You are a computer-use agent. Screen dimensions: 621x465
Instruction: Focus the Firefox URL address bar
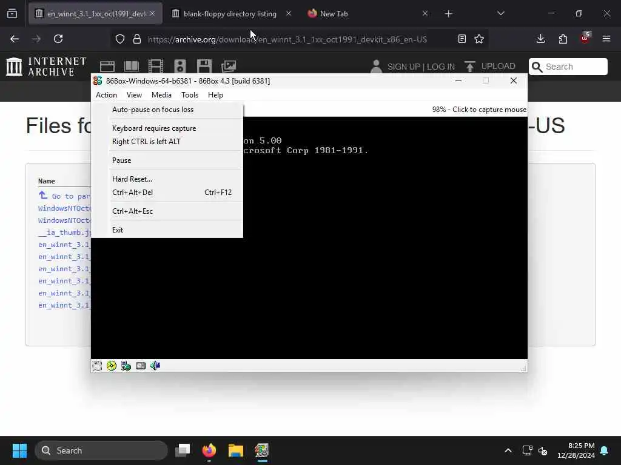click(x=287, y=39)
